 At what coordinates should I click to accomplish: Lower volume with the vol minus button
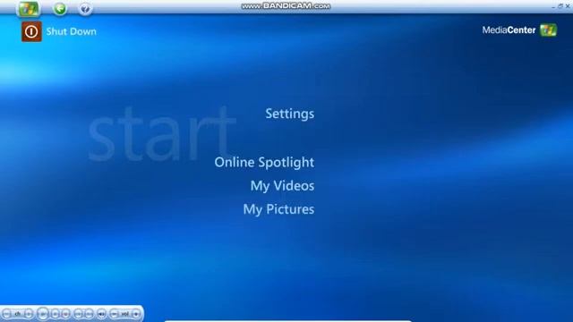point(114,314)
